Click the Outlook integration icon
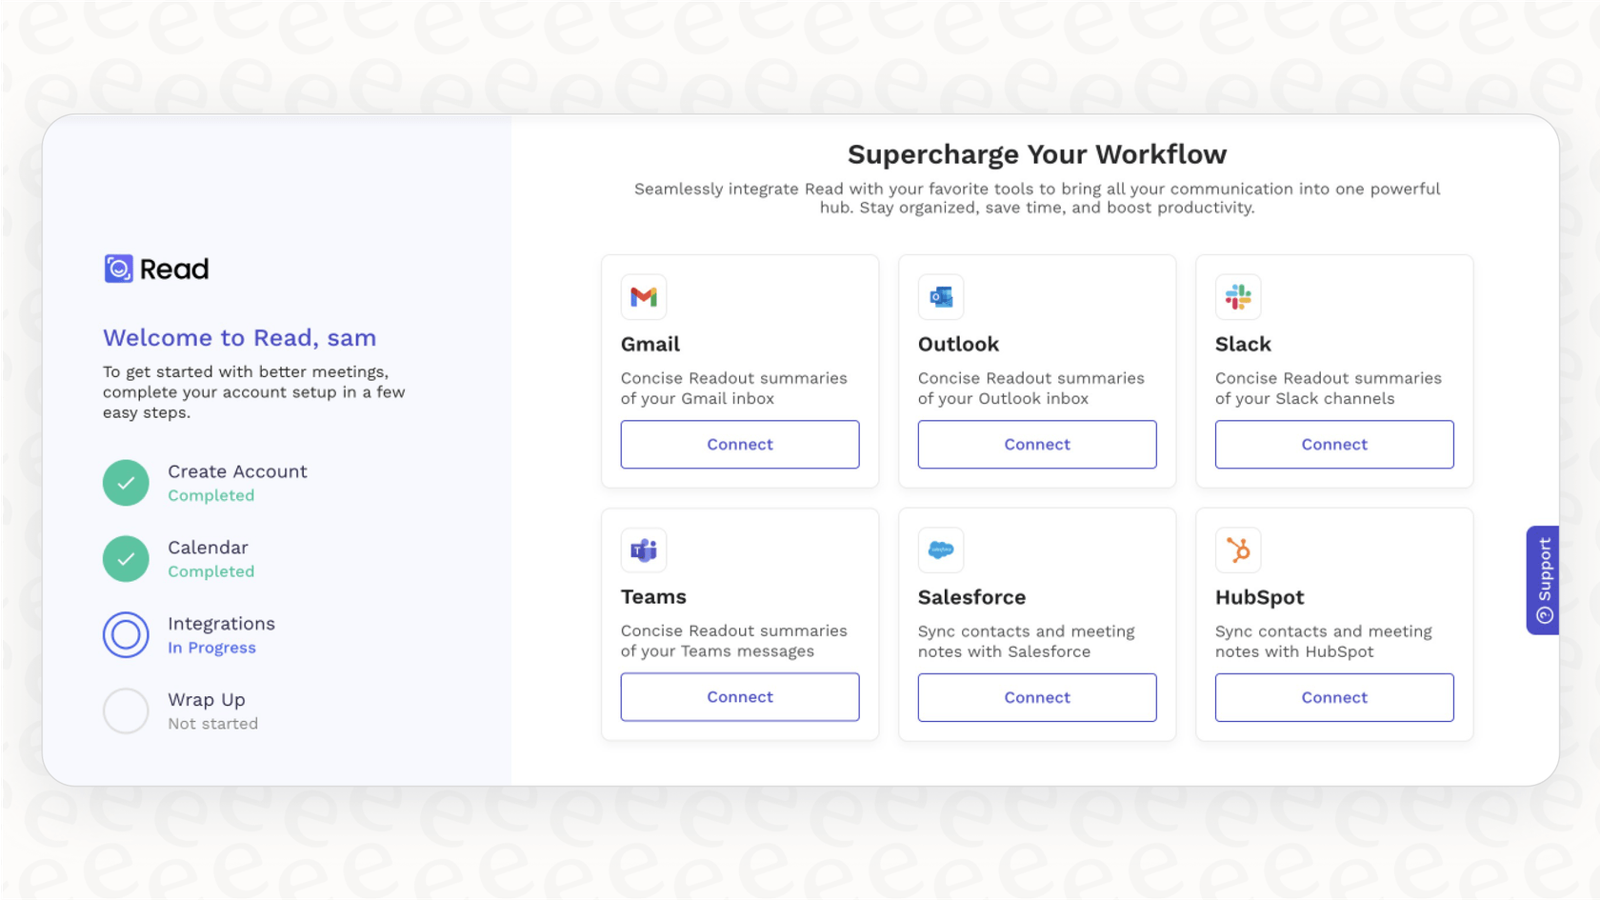Viewport: 1600px width, 900px height. 940,296
